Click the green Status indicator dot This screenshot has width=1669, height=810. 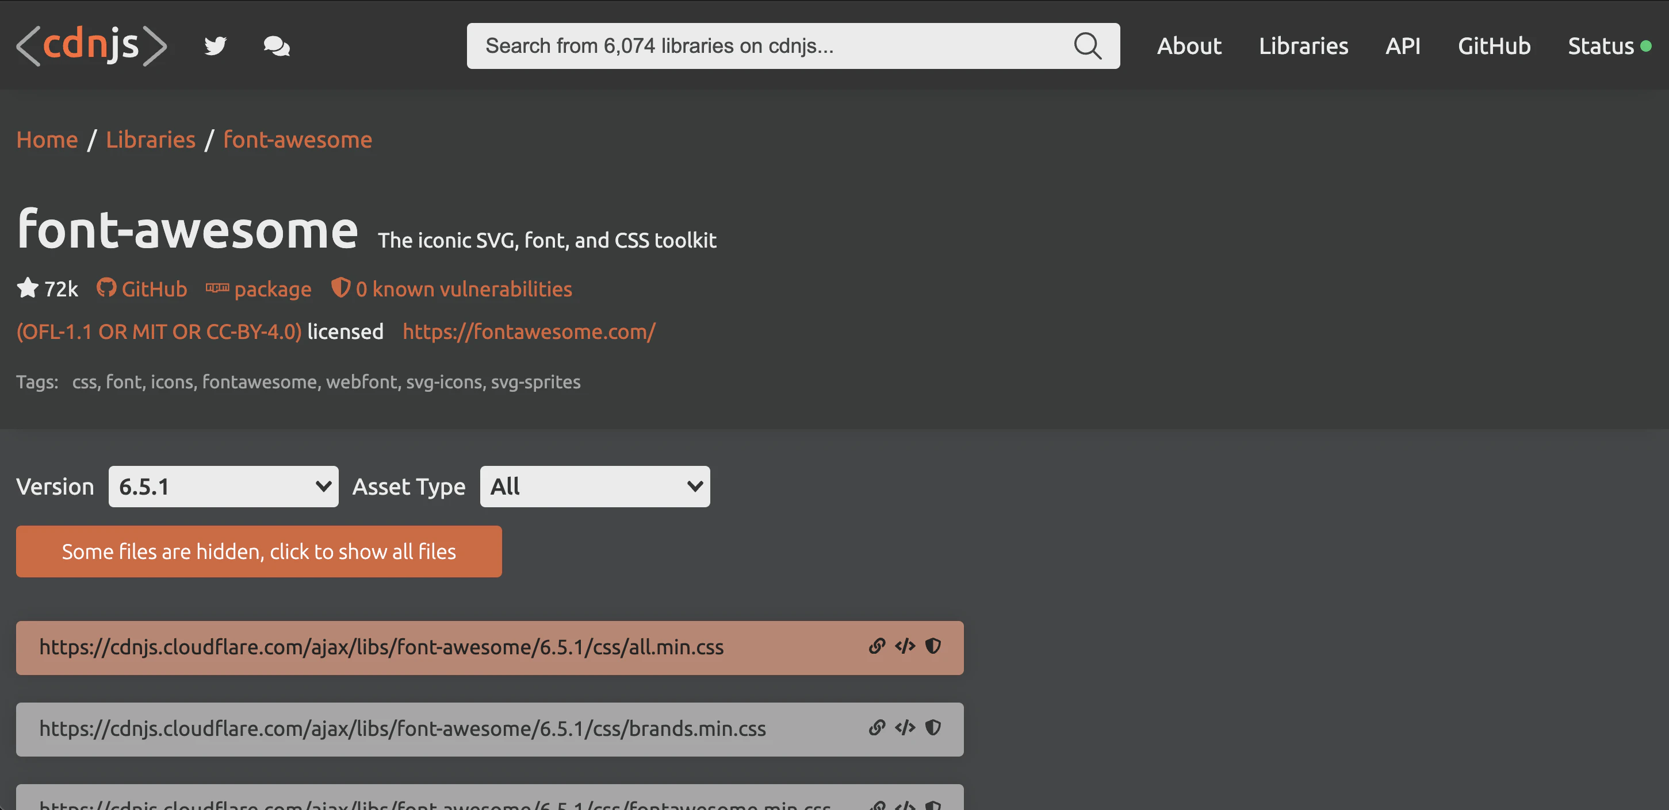point(1645,47)
